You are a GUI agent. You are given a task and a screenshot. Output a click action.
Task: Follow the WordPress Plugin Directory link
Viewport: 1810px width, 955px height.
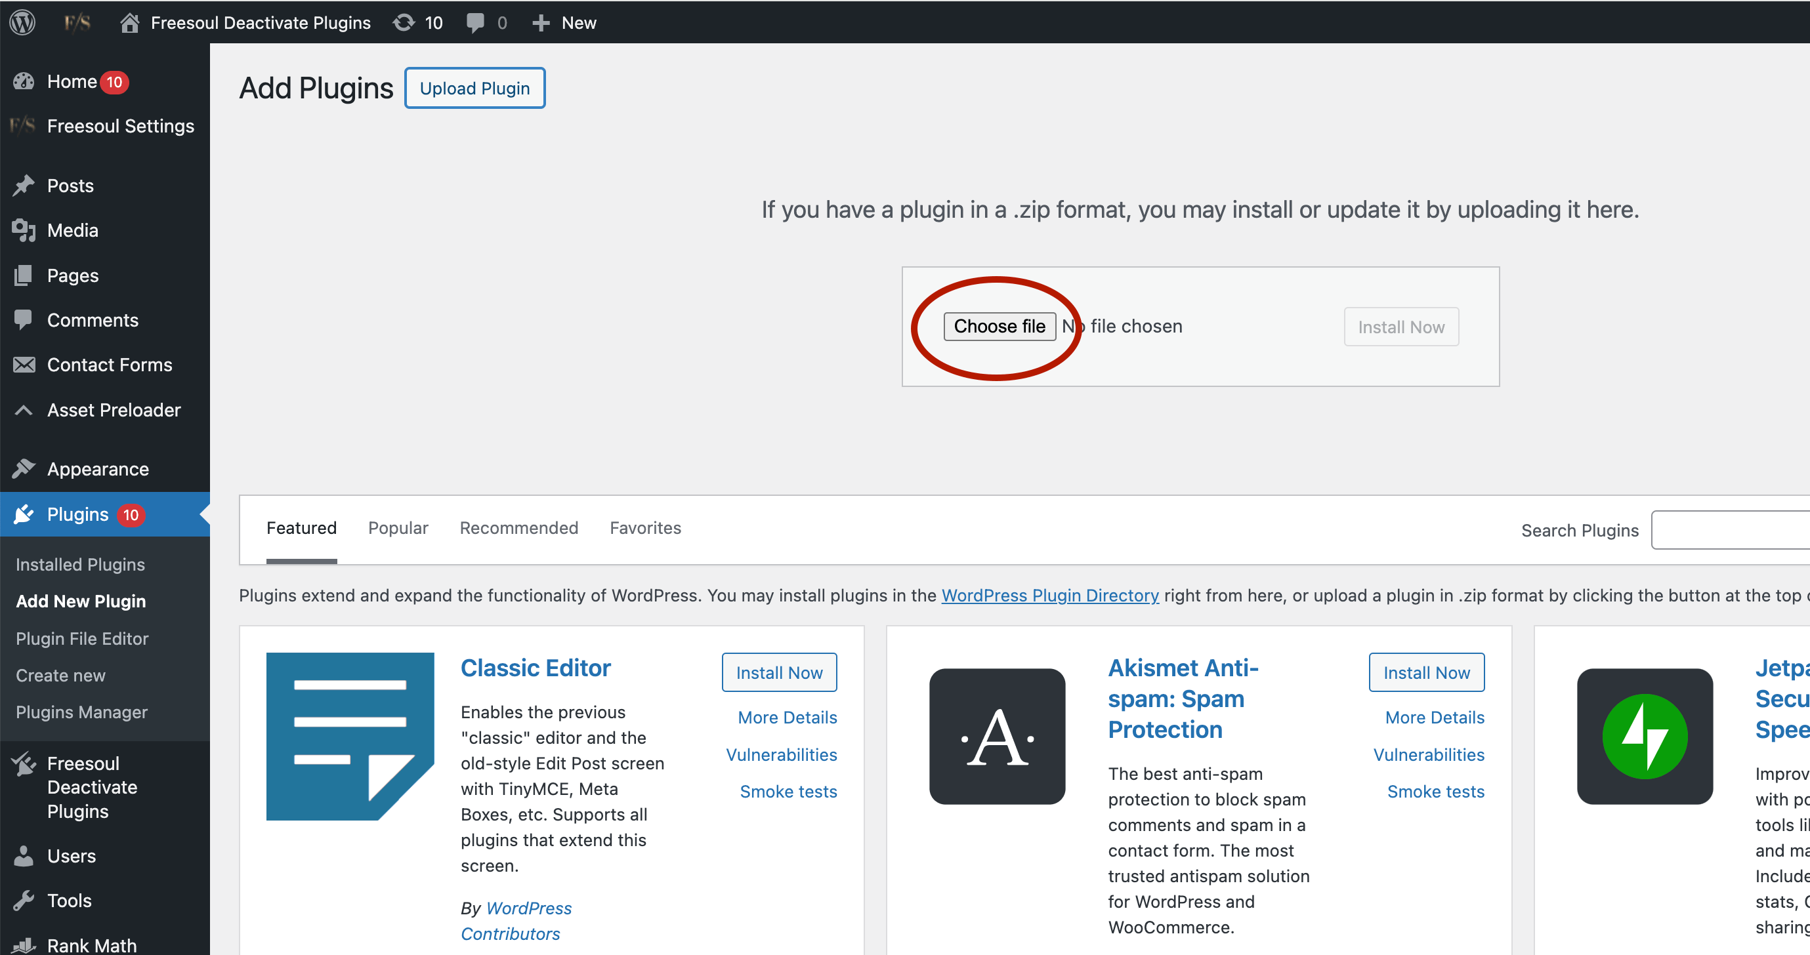click(x=1050, y=595)
